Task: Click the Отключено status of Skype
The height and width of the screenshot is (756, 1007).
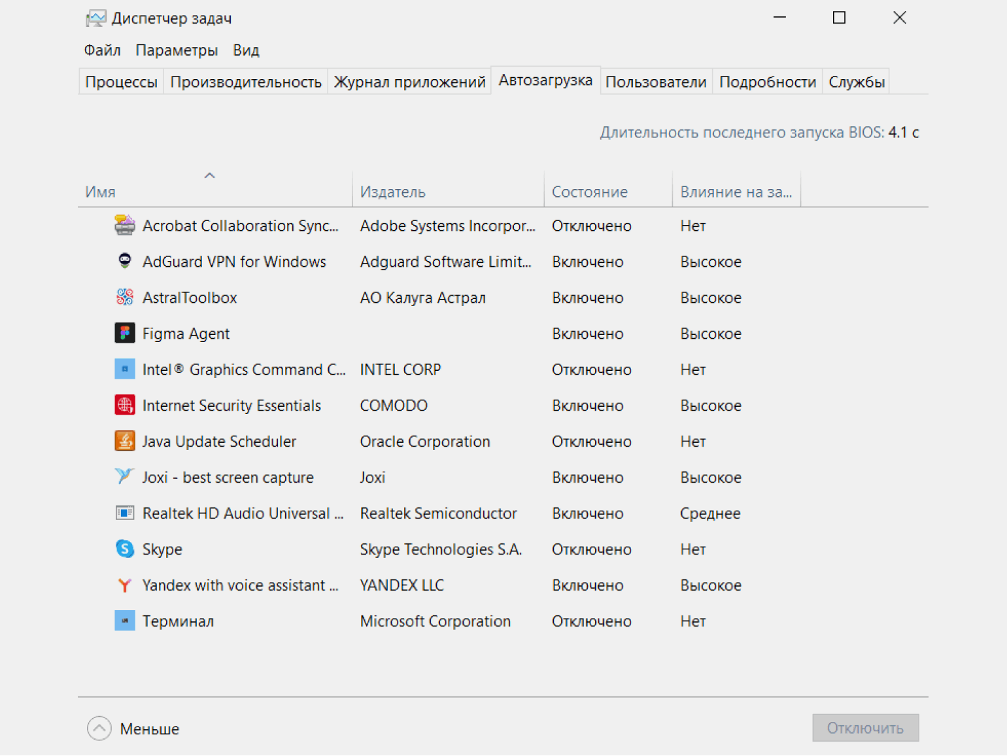Action: point(591,549)
